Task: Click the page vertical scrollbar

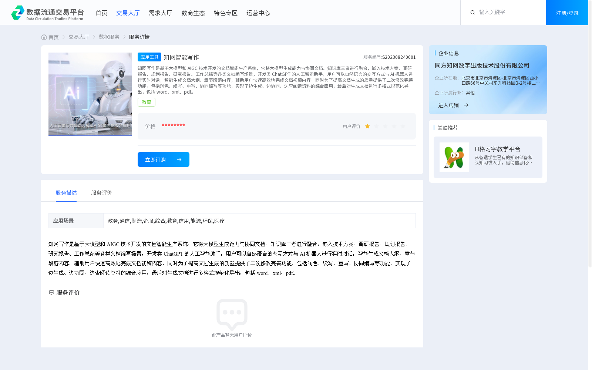Action: coord(590,133)
